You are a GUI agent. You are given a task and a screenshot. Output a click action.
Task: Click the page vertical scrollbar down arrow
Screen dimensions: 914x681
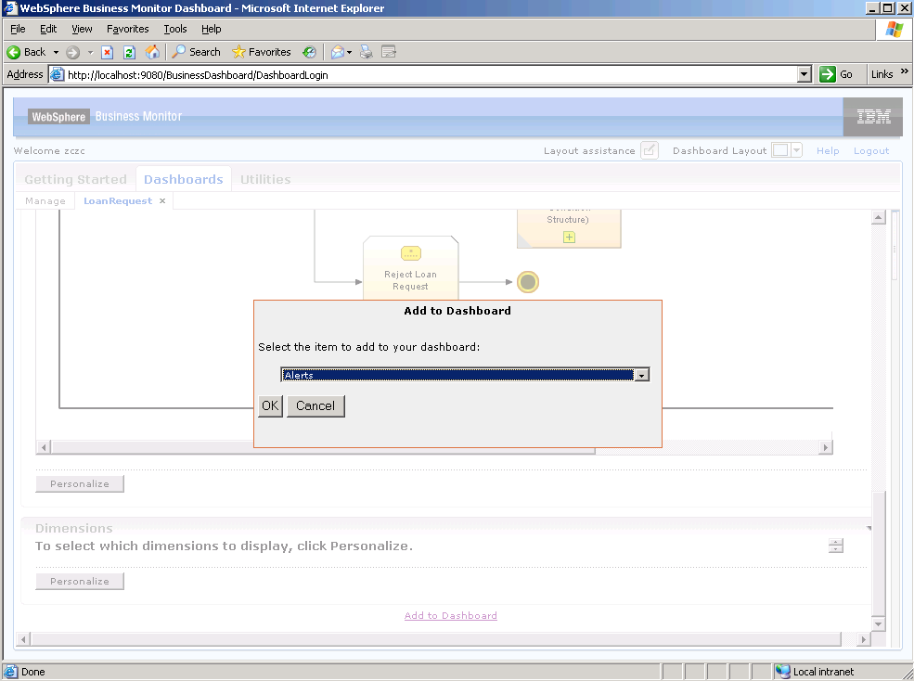[879, 623]
